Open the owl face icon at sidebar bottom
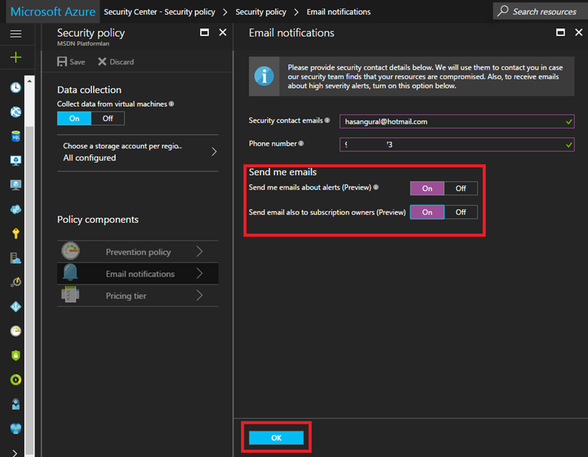This screenshot has height=457, width=588. pyautogui.click(x=16, y=428)
